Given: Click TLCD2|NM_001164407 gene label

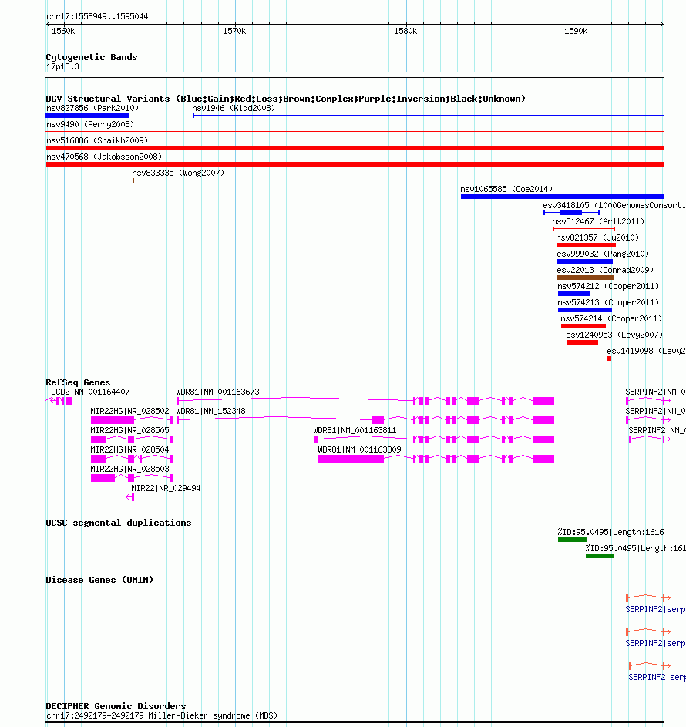Looking at the screenshot, I should coord(88,392).
